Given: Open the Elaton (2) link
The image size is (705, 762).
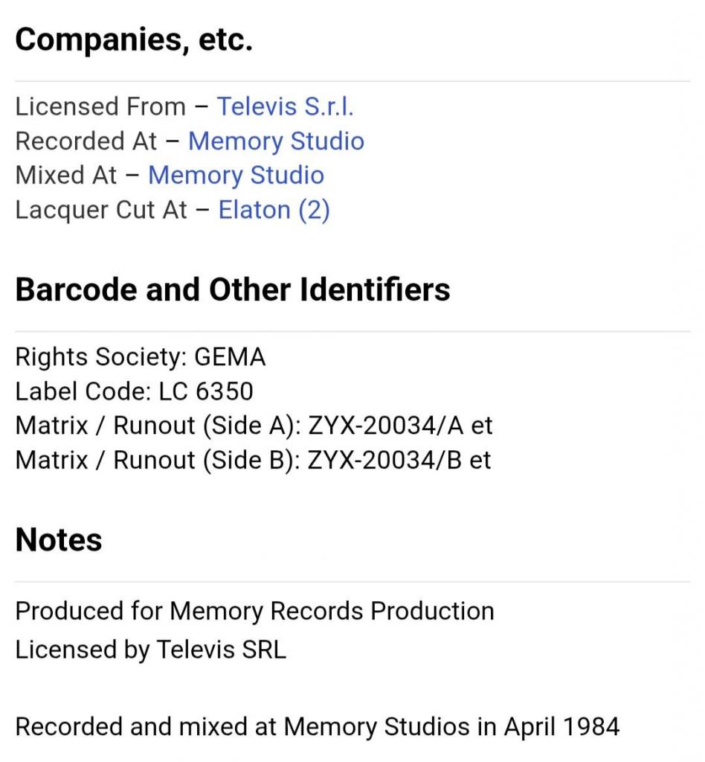Looking at the screenshot, I should 274,210.
